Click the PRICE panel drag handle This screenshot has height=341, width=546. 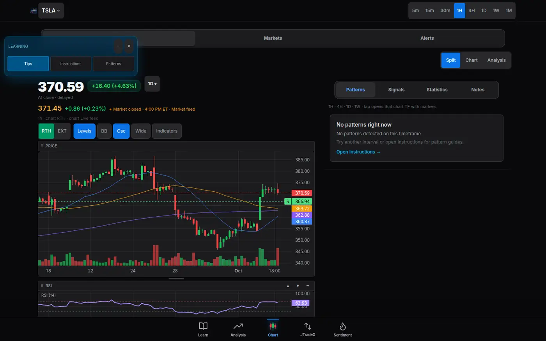pyautogui.click(x=42, y=146)
